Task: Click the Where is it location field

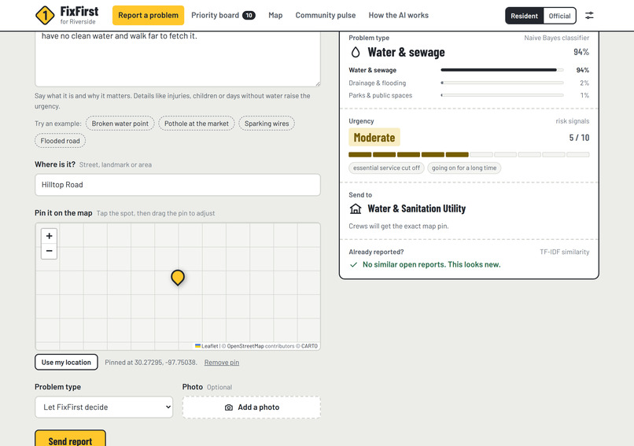Action: (x=178, y=185)
